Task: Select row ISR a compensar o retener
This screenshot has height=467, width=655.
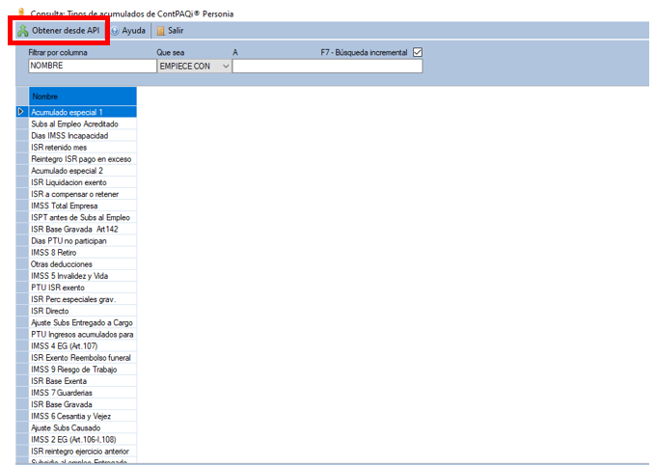Action: (83, 194)
